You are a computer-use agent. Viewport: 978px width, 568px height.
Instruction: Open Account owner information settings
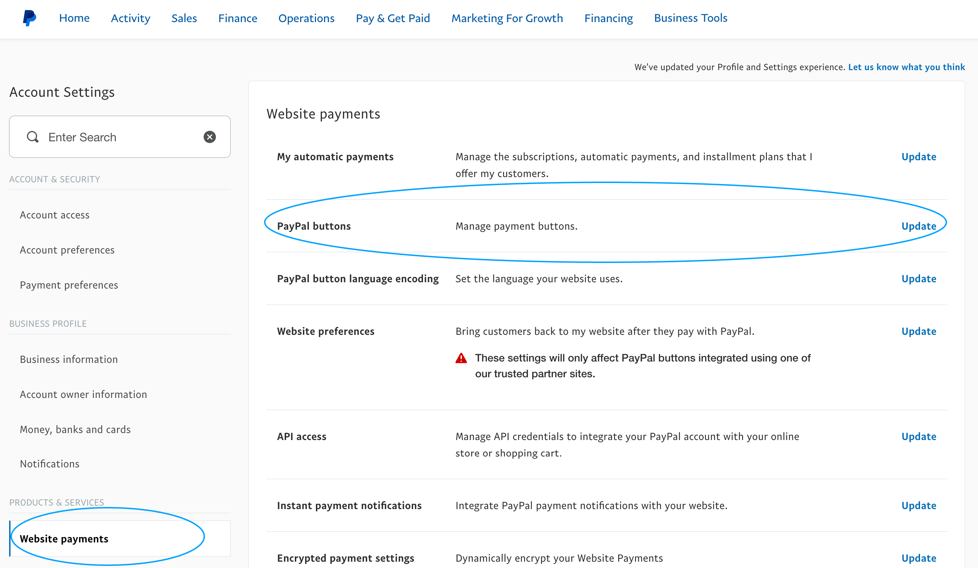pos(84,394)
